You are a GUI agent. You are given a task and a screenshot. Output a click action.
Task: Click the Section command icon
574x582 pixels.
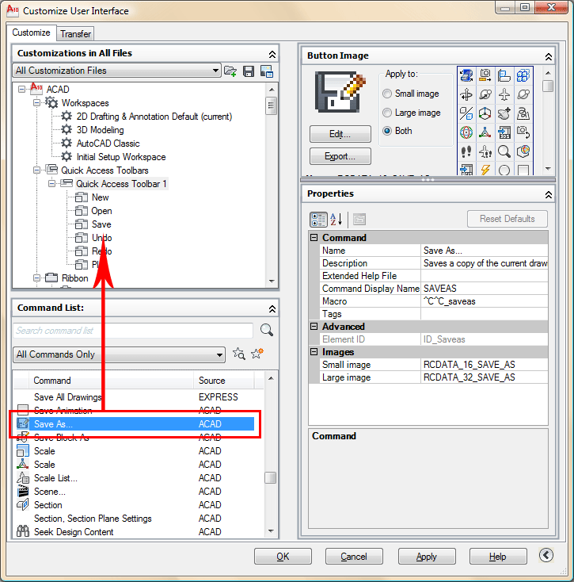tap(23, 505)
